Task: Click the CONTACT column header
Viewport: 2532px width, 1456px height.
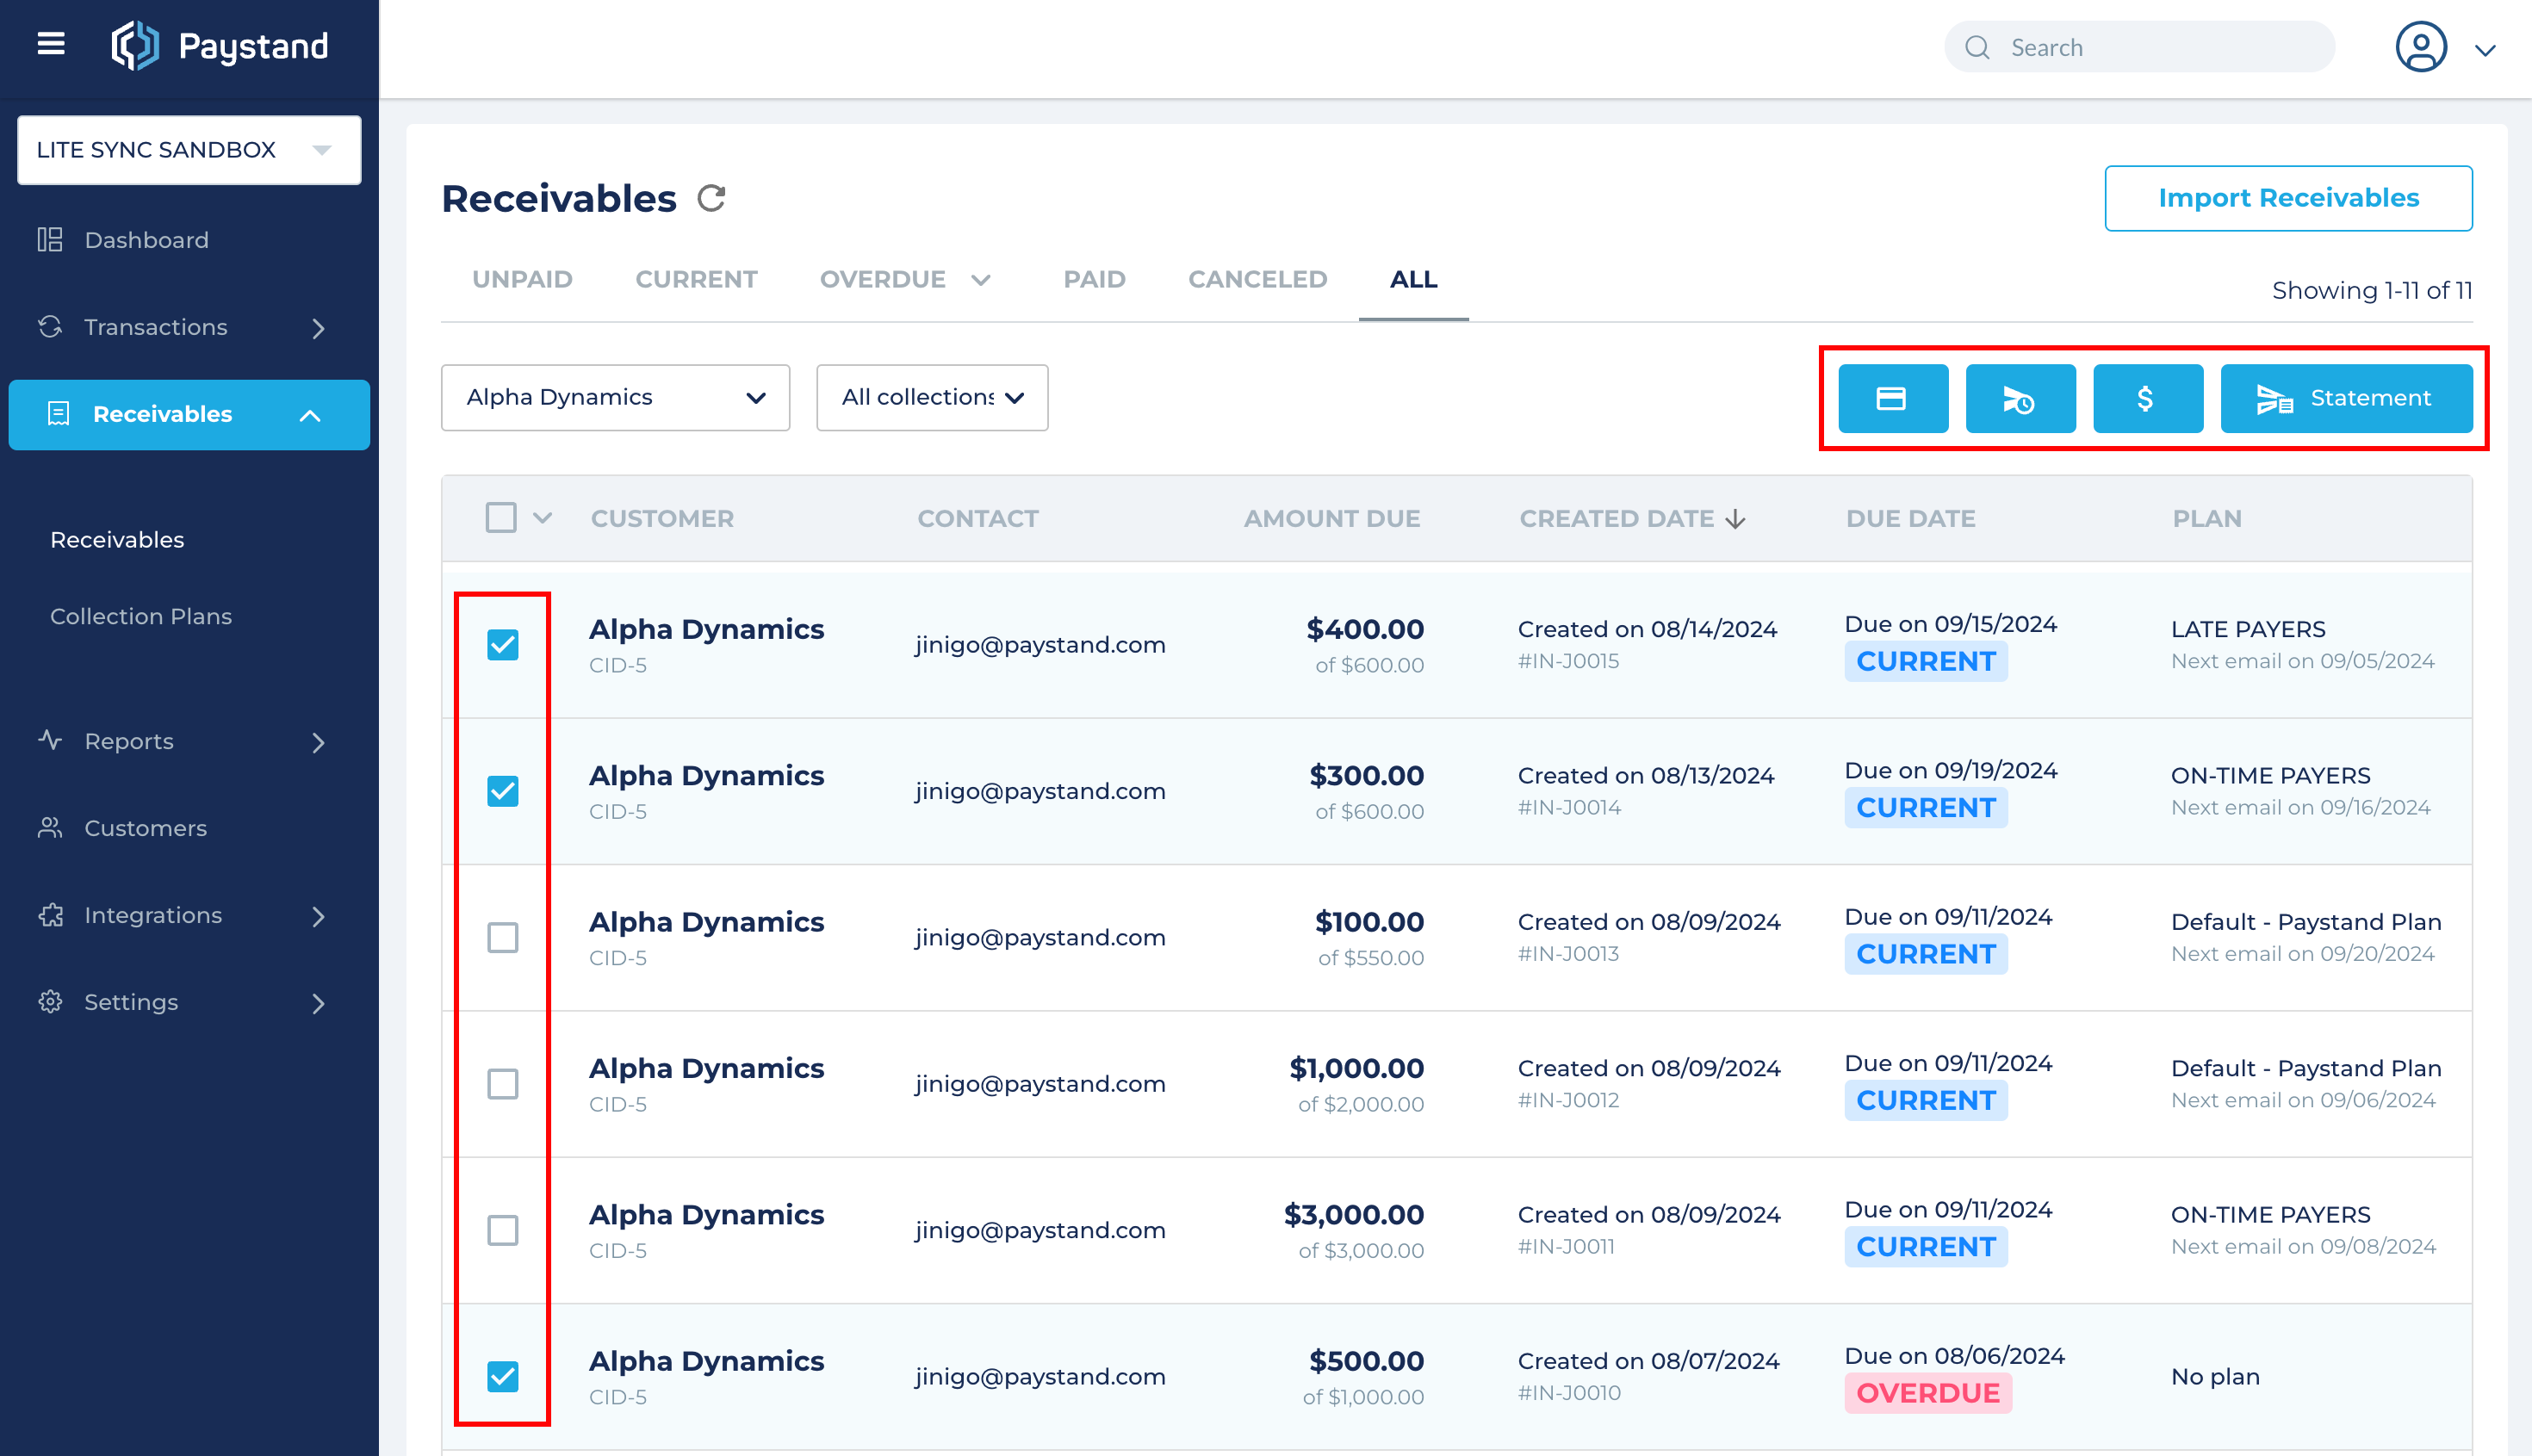Action: point(977,519)
